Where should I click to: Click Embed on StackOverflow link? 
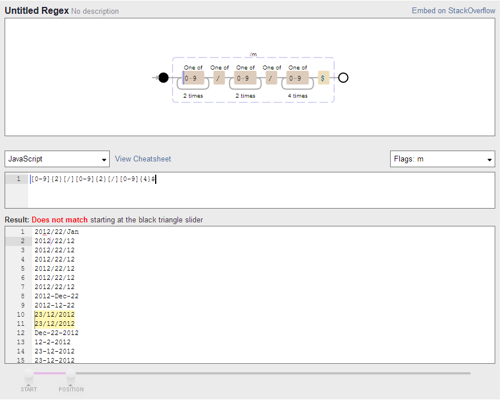click(453, 10)
